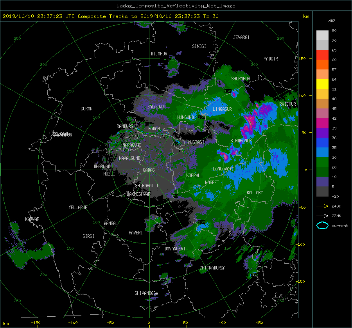Screen dimensions: 352x328
Task: Click the -150 km bottom axis tick
Action: 36,323
